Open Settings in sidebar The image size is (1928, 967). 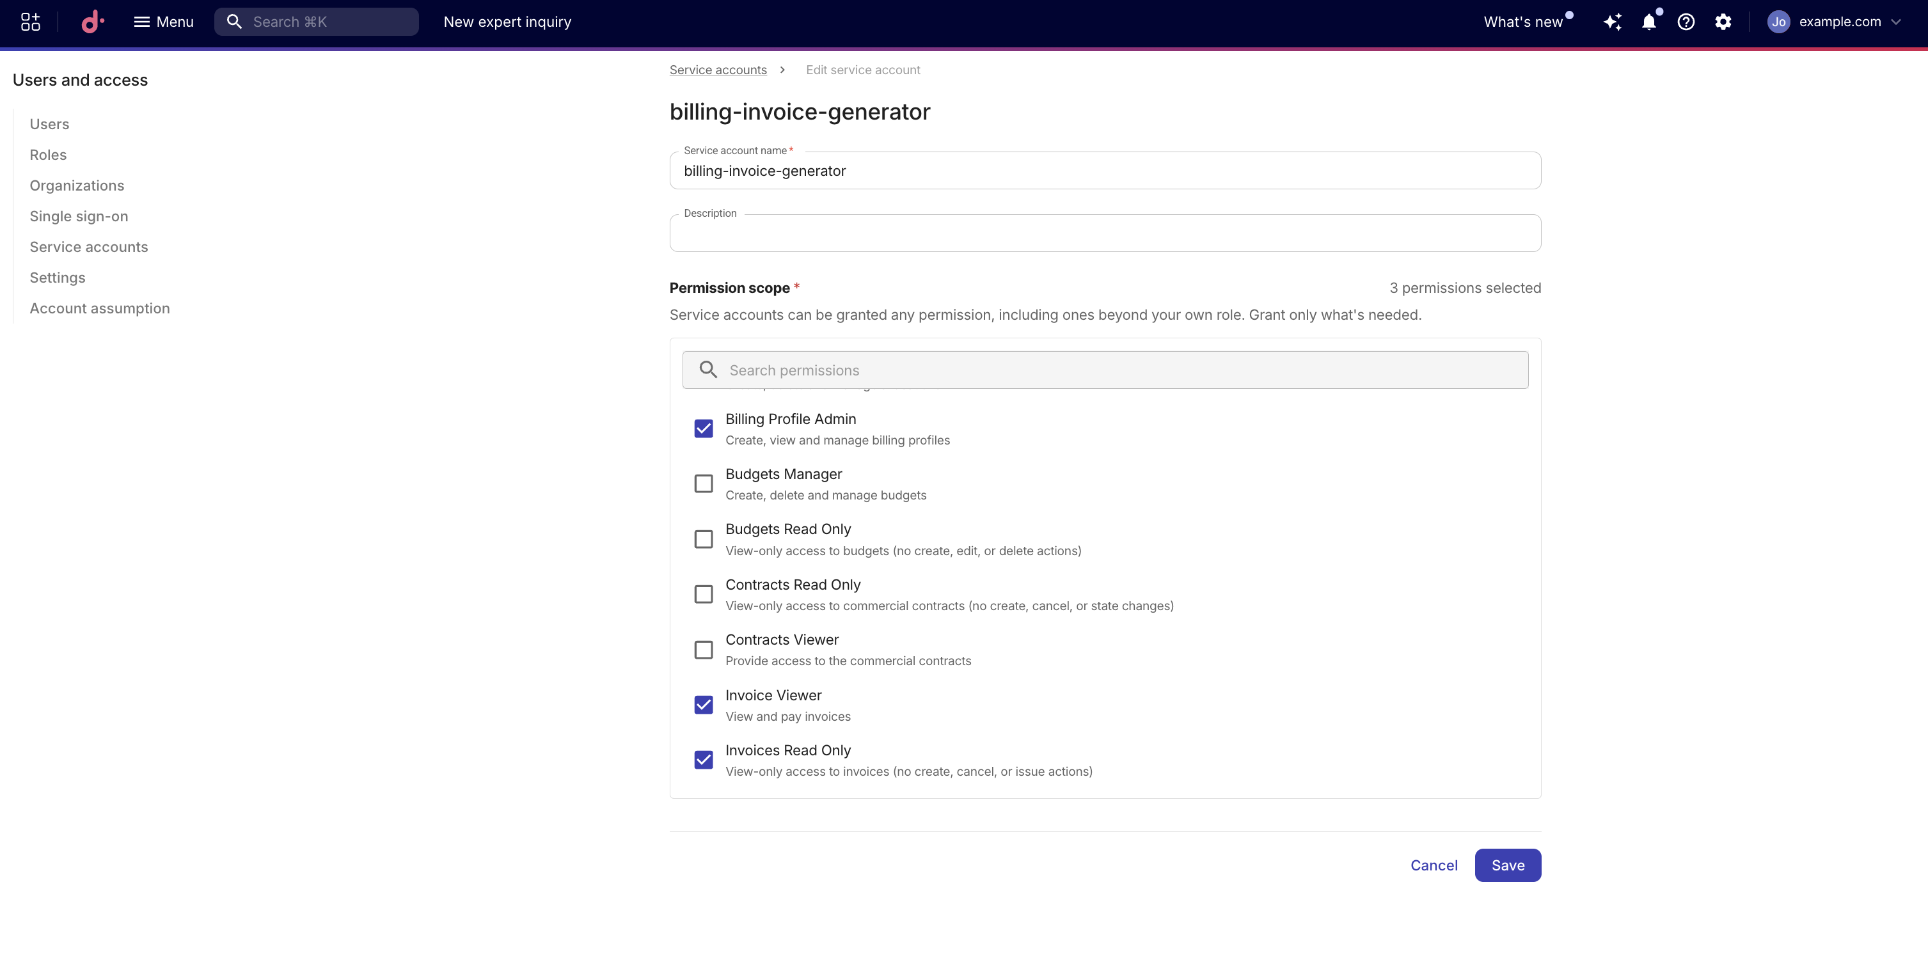pos(58,278)
